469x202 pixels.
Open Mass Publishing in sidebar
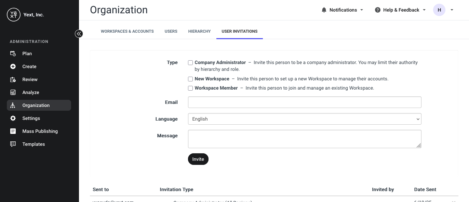click(39, 131)
